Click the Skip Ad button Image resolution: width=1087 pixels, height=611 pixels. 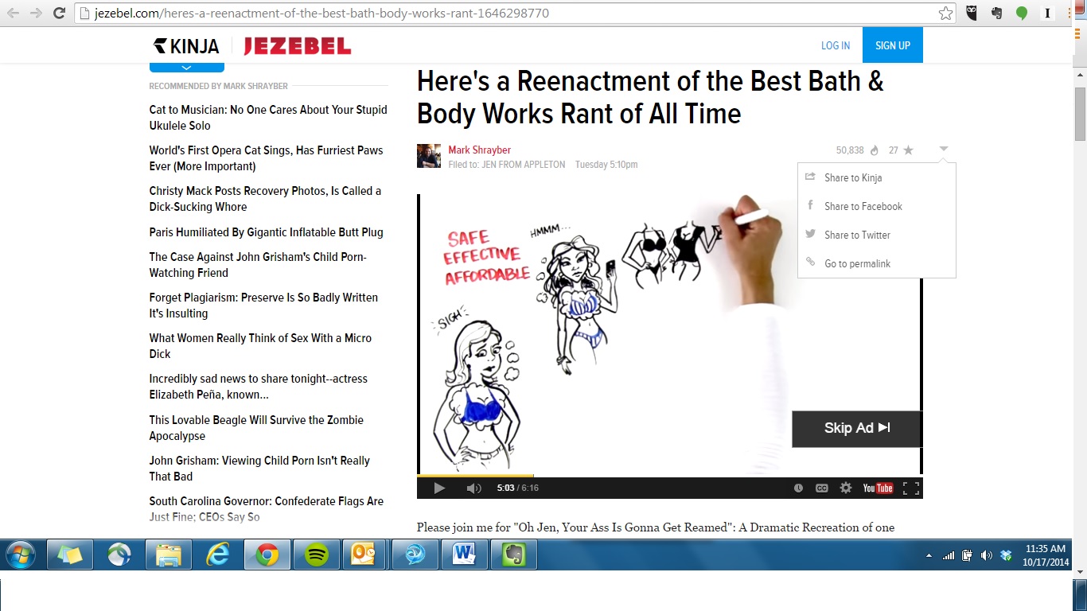point(856,428)
